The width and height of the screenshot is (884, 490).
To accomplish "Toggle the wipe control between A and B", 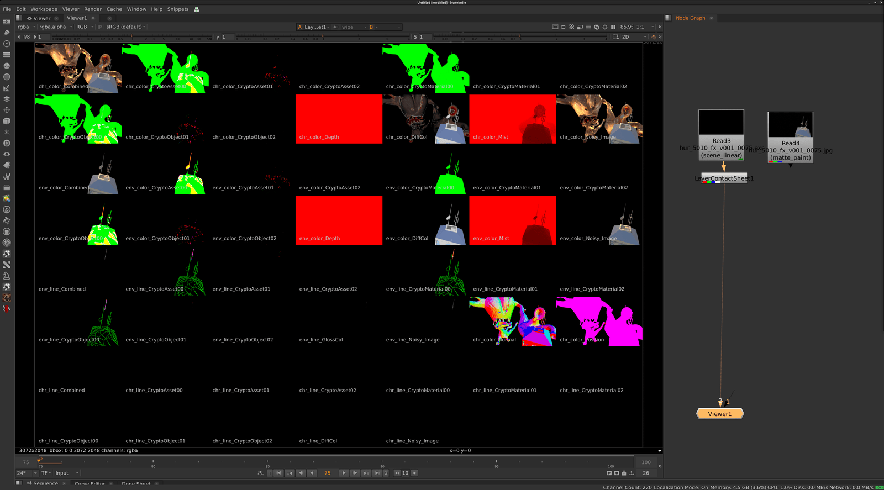I will tap(335, 27).
